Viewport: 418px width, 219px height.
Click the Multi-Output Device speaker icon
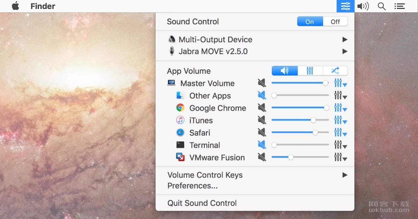tap(171, 39)
